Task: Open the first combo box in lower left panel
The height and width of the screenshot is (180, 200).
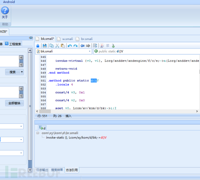Action: (21, 126)
